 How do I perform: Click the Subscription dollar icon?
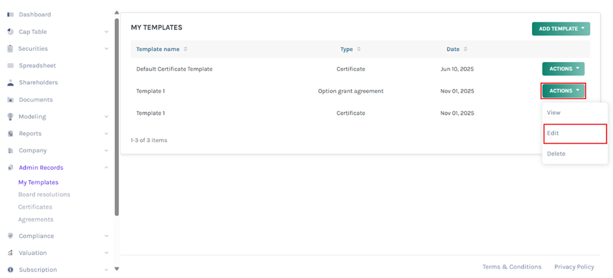10,270
